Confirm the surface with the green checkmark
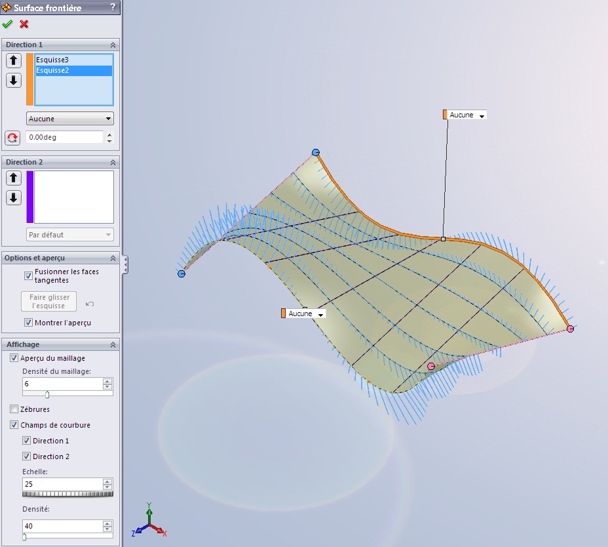Image resolution: width=608 pixels, height=547 pixels. [8, 24]
